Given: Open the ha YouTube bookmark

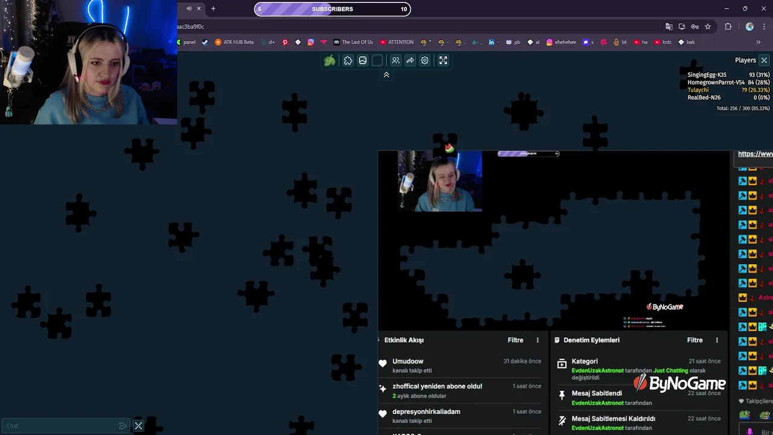Looking at the screenshot, I should click(641, 42).
